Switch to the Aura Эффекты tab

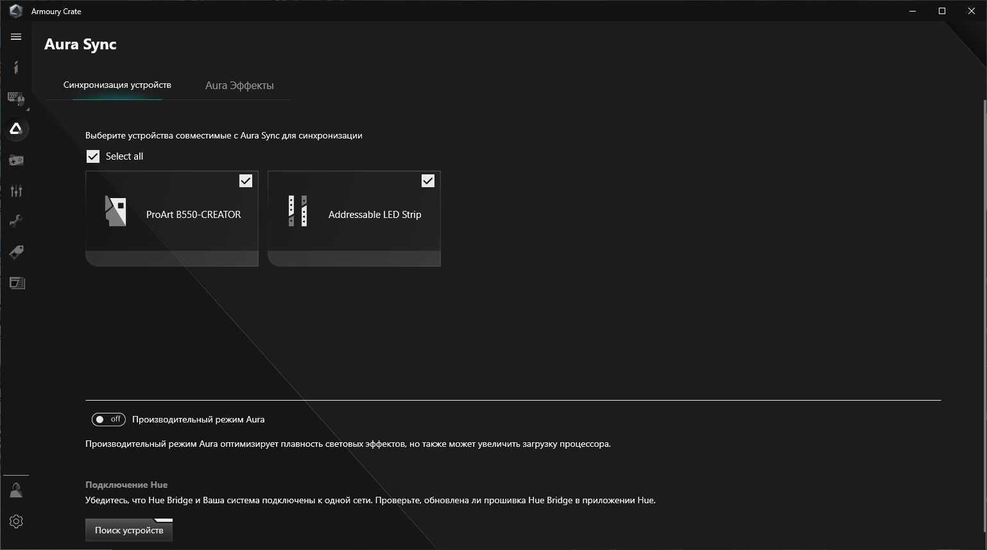[x=239, y=85]
